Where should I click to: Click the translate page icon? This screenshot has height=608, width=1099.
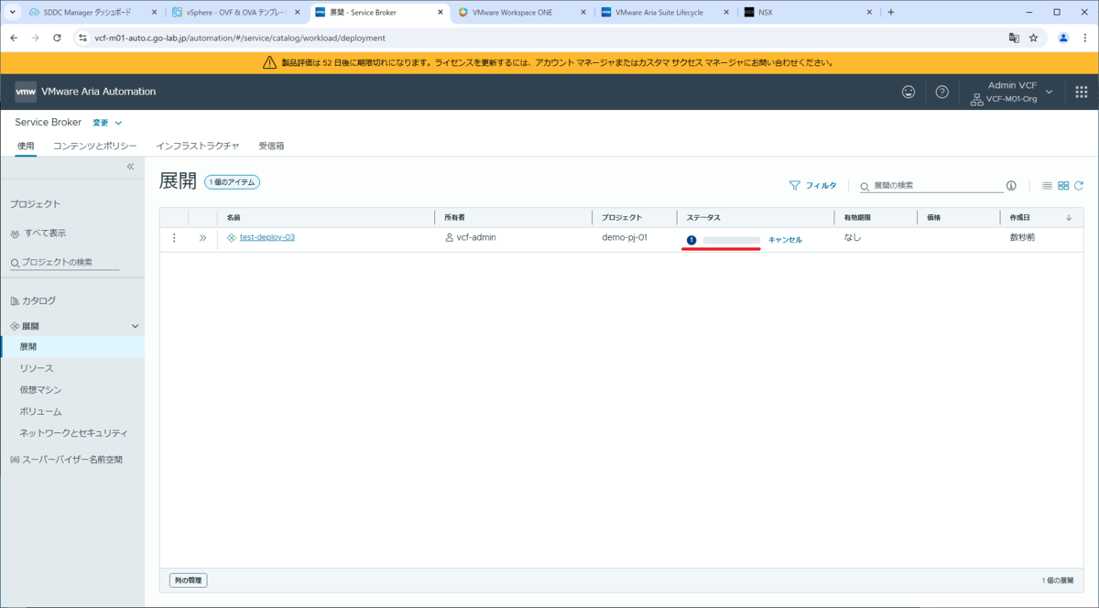pos(1014,38)
